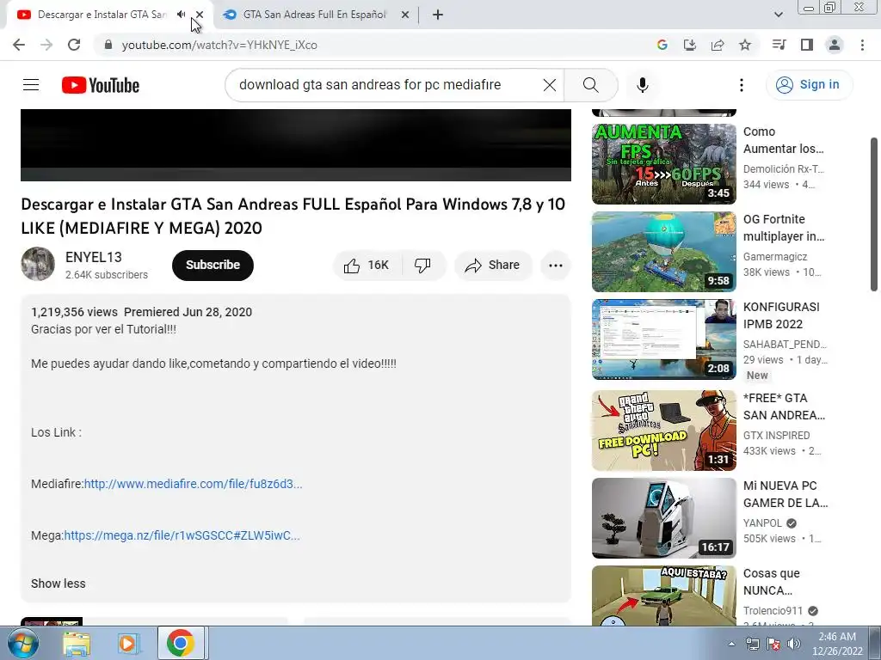Open FREE GTA San Andreas download thumbnail
881x660 pixels.
(x=664, y=431)
